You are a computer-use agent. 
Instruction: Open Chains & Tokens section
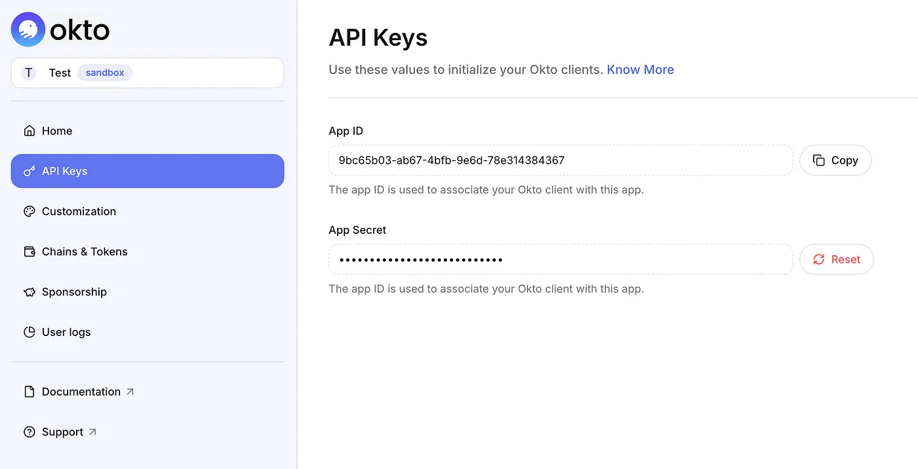coord(148,252)
